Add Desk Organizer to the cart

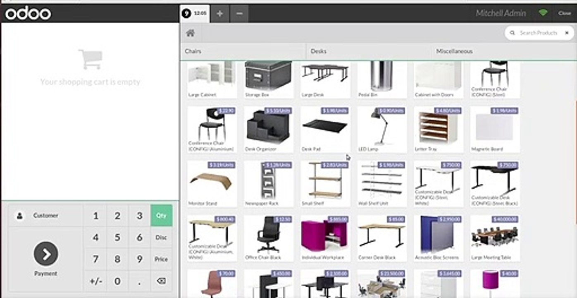pyautogui.click(x=269, y=130)
